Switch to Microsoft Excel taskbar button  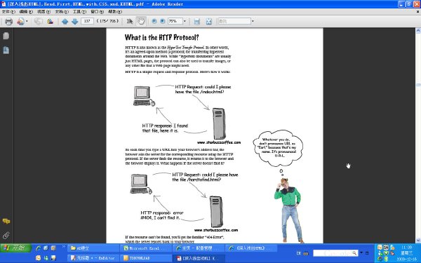146,248
